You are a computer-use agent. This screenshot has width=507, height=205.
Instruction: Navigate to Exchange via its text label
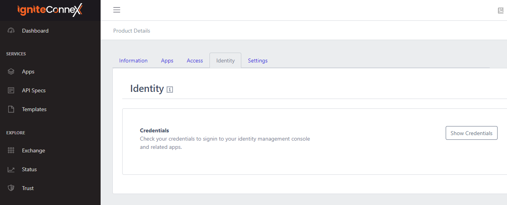(33, 151)
